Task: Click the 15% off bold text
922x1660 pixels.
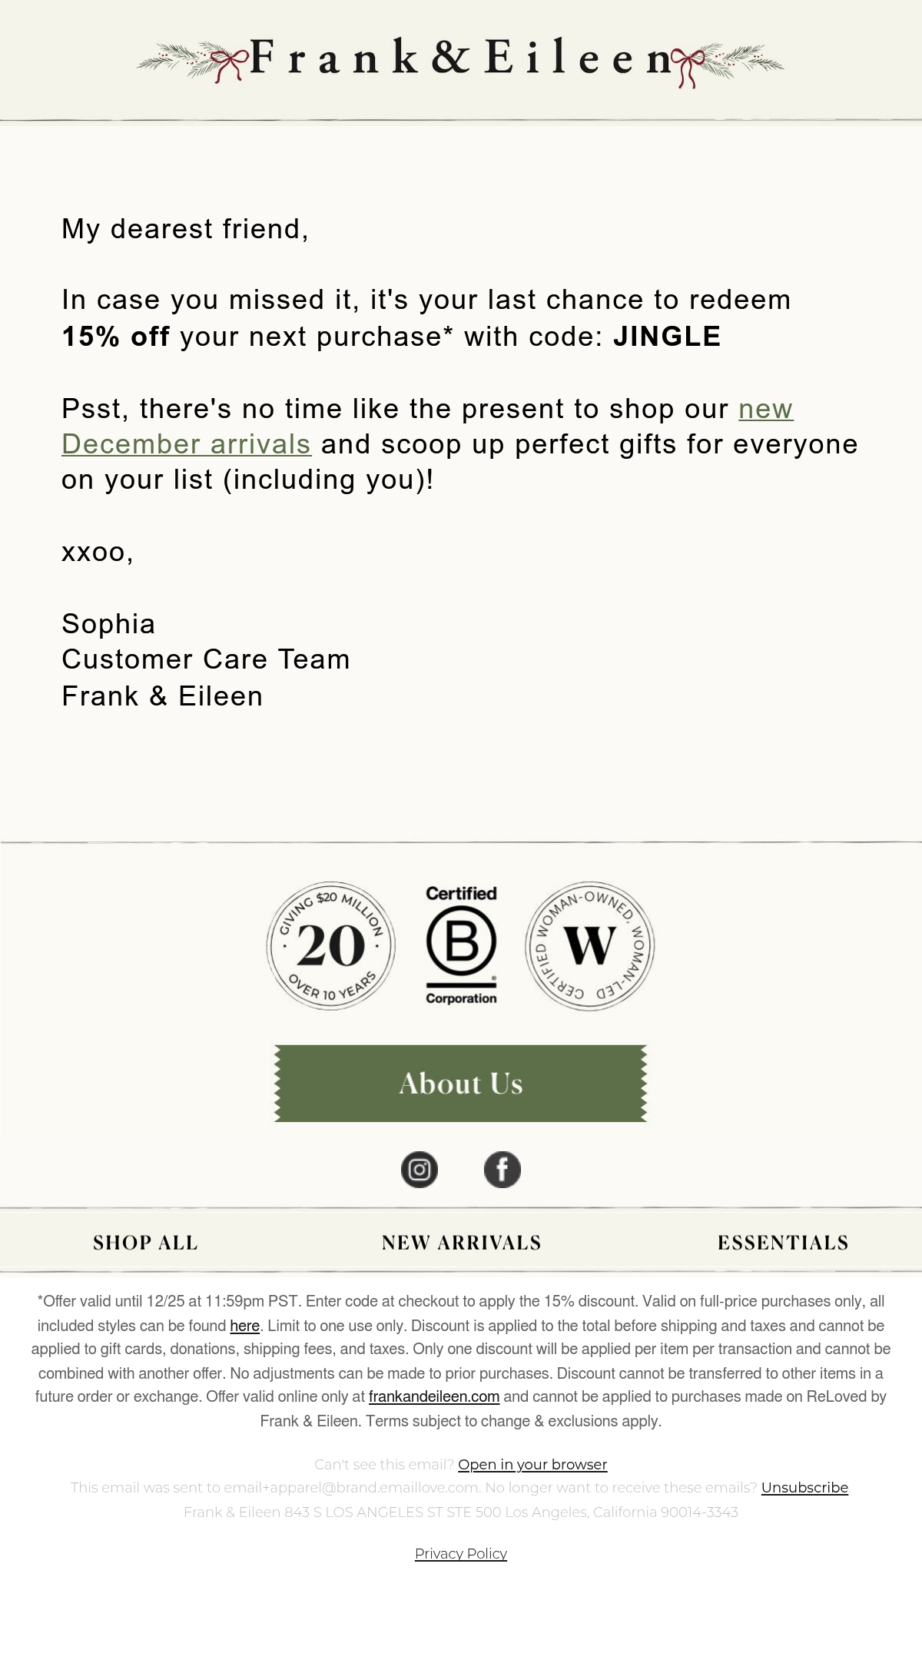Action: [x=115, y=337]
